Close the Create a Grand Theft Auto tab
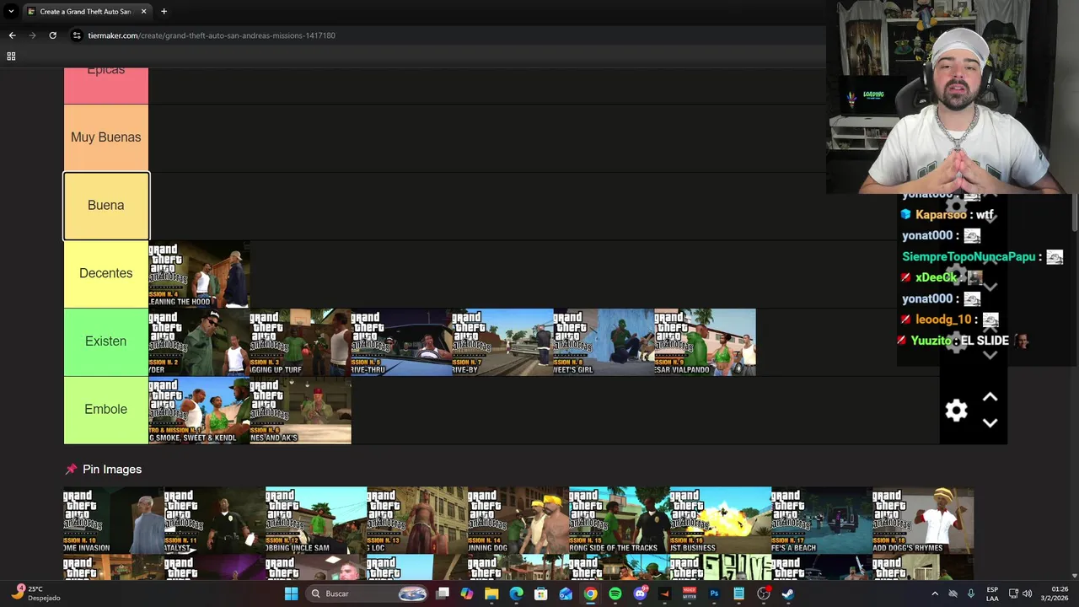 coord(143,12)
